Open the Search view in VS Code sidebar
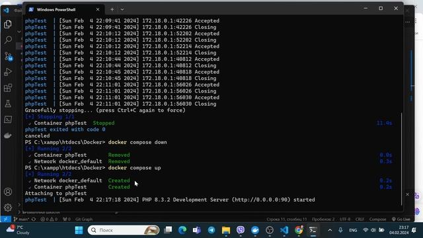This screenshot has height=238, width=423. pos(8,40)
